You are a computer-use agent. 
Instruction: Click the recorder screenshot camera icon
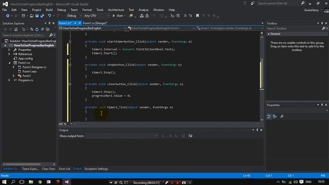tap(184, 183)
